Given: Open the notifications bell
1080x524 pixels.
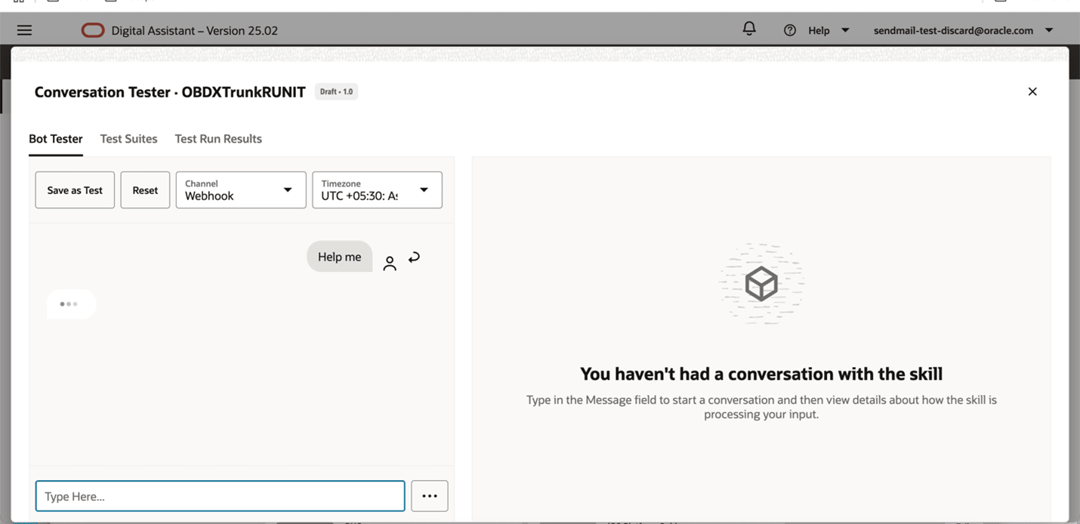Looking at the screenshot, I should (749, 29).
